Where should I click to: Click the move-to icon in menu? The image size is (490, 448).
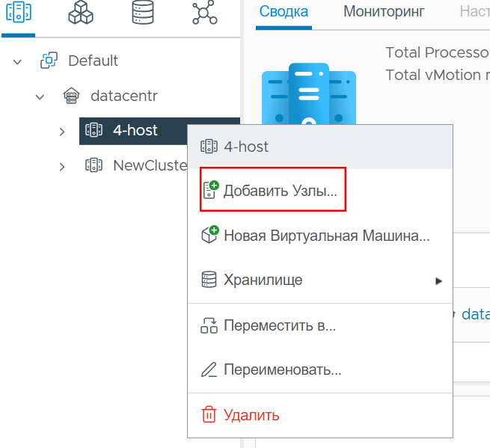[209, 325]
